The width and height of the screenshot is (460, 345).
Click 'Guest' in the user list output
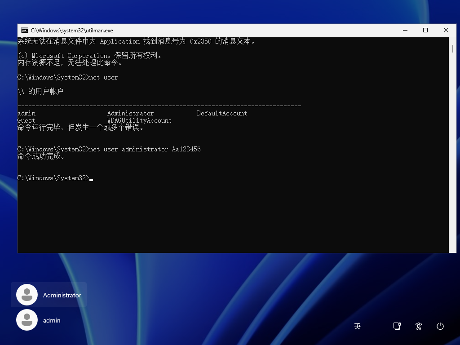(x=26, y=120)
